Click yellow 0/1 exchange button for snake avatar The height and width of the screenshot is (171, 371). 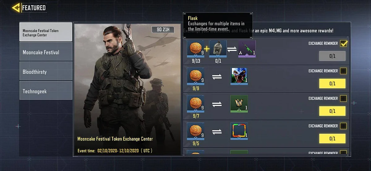tap(332, 83)
